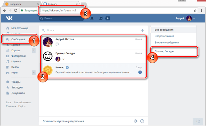
Task: Click Реклама footer link
Action: pyautogui.click(x=11, y=106)
